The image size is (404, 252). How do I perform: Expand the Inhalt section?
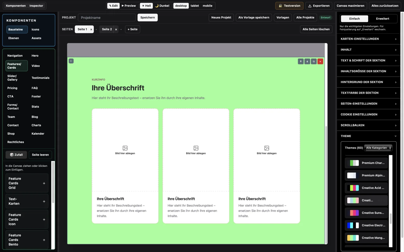[369, 50]
